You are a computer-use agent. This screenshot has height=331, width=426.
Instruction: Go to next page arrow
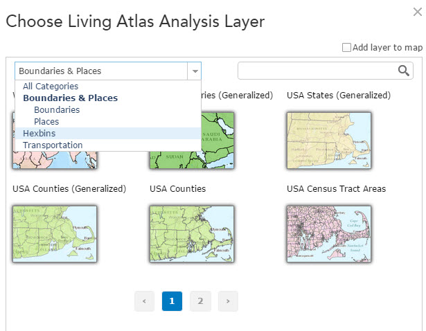coord(228,301)
